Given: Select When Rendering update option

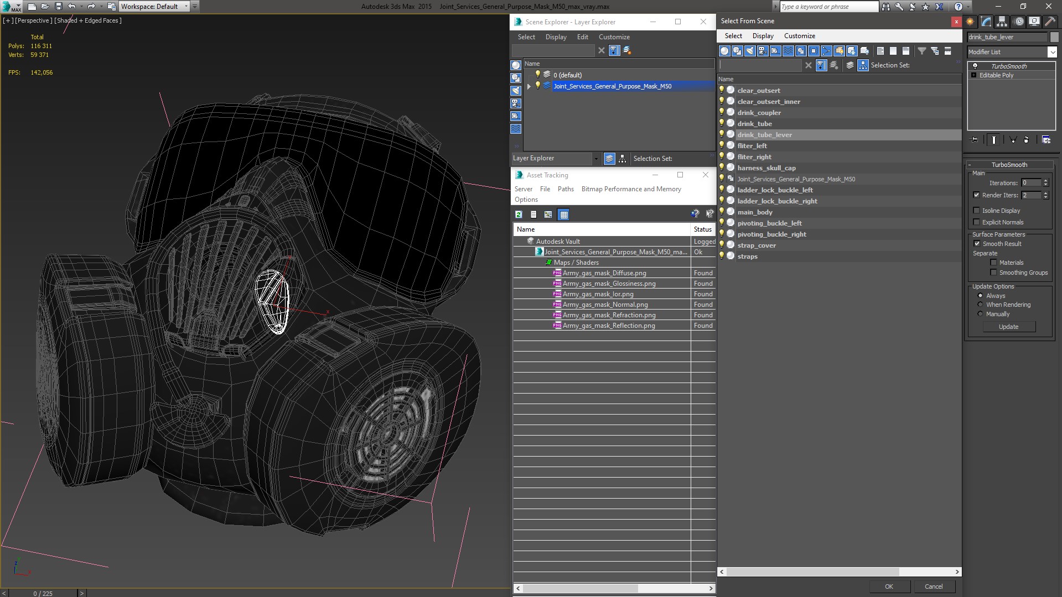Looking at the screenshot, I should [980, 305].
